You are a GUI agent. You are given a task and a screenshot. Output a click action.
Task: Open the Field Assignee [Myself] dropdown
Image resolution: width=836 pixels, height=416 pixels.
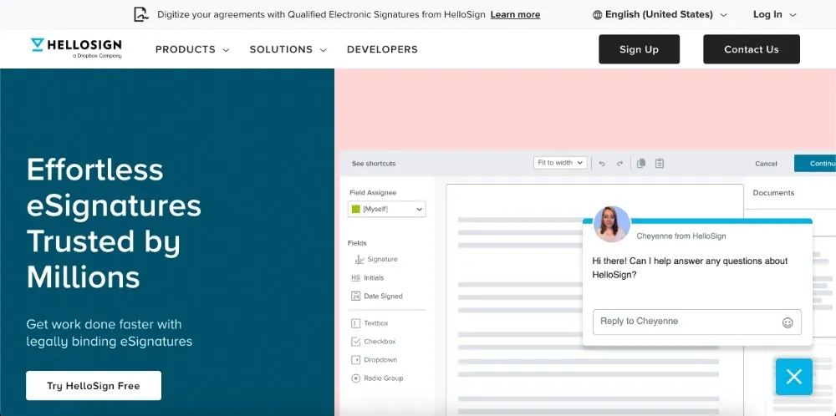coord(386,210)
